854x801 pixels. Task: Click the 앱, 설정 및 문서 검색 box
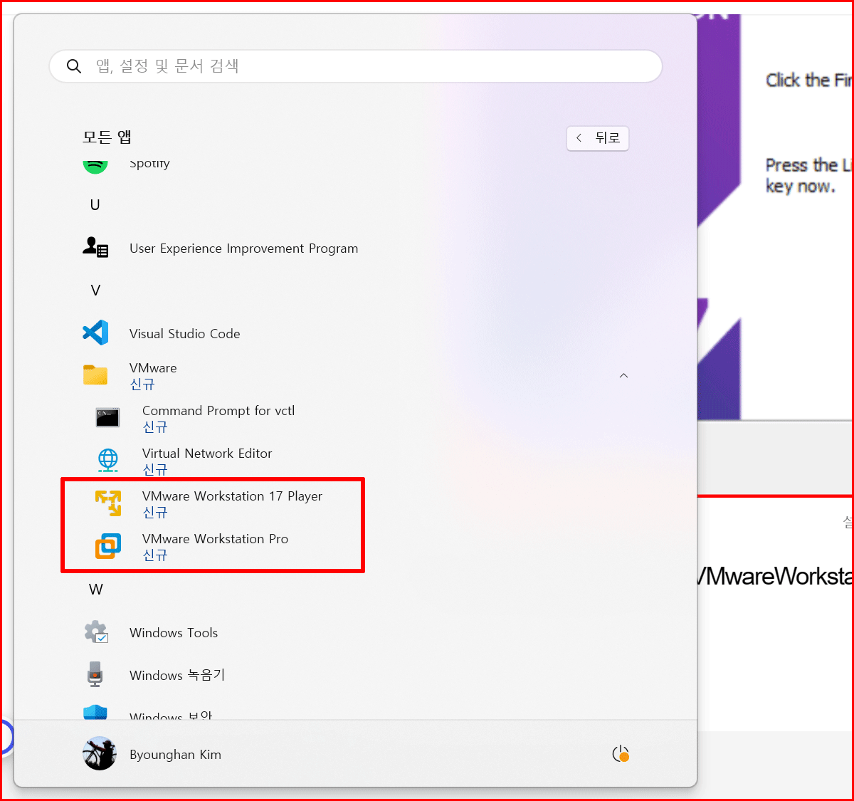(356, 66)
